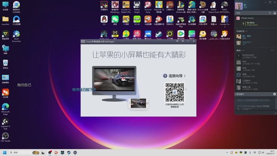Click the QR code image in AirPlayer
Viewport: 277px width, 156px height.
(175, 92)
